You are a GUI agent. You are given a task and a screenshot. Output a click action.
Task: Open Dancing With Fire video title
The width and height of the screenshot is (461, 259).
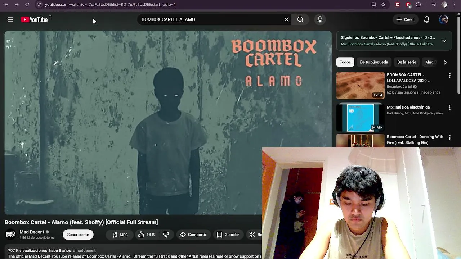415,140
